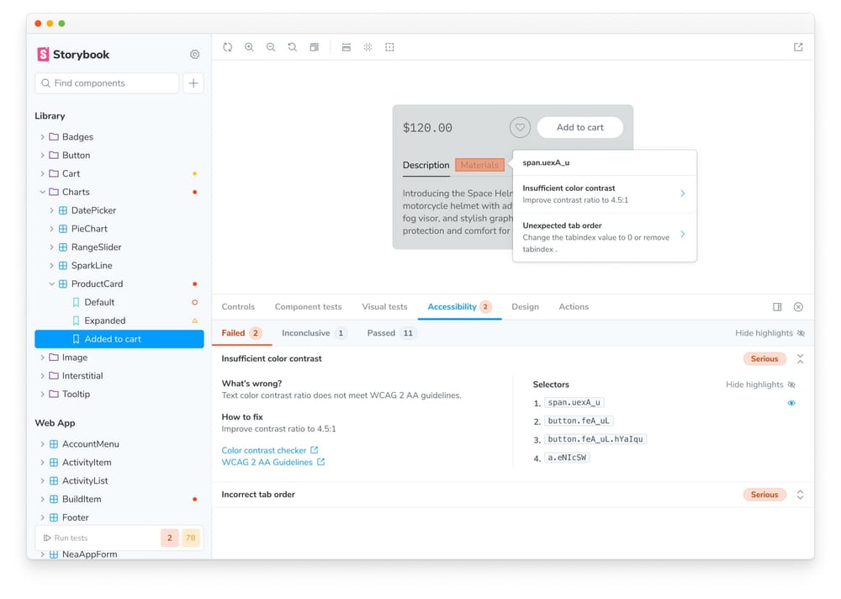The height and width of the screenshot is (599, 841).
Task: Open the WCAG 2 AA Guidelines link
Action: click(267, 462)
